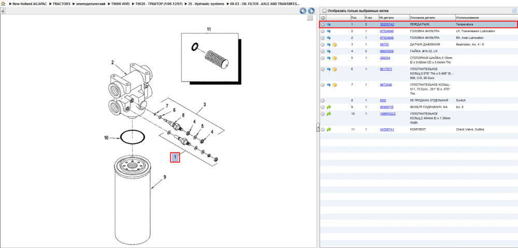Click the green arrow icon for 443897A1 row
Screen dimensions: 518x248
pyautogui.click(x=329, y=130)
